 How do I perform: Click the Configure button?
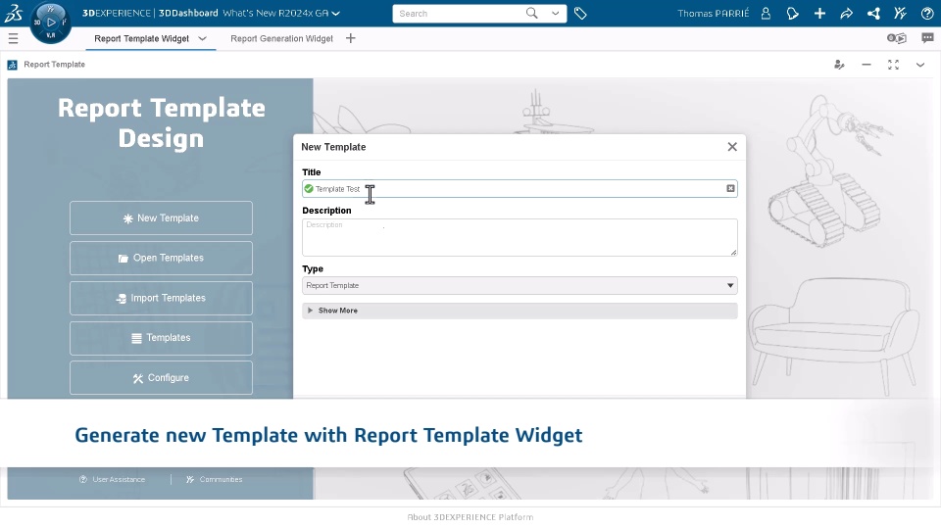(x=161, y=378)
